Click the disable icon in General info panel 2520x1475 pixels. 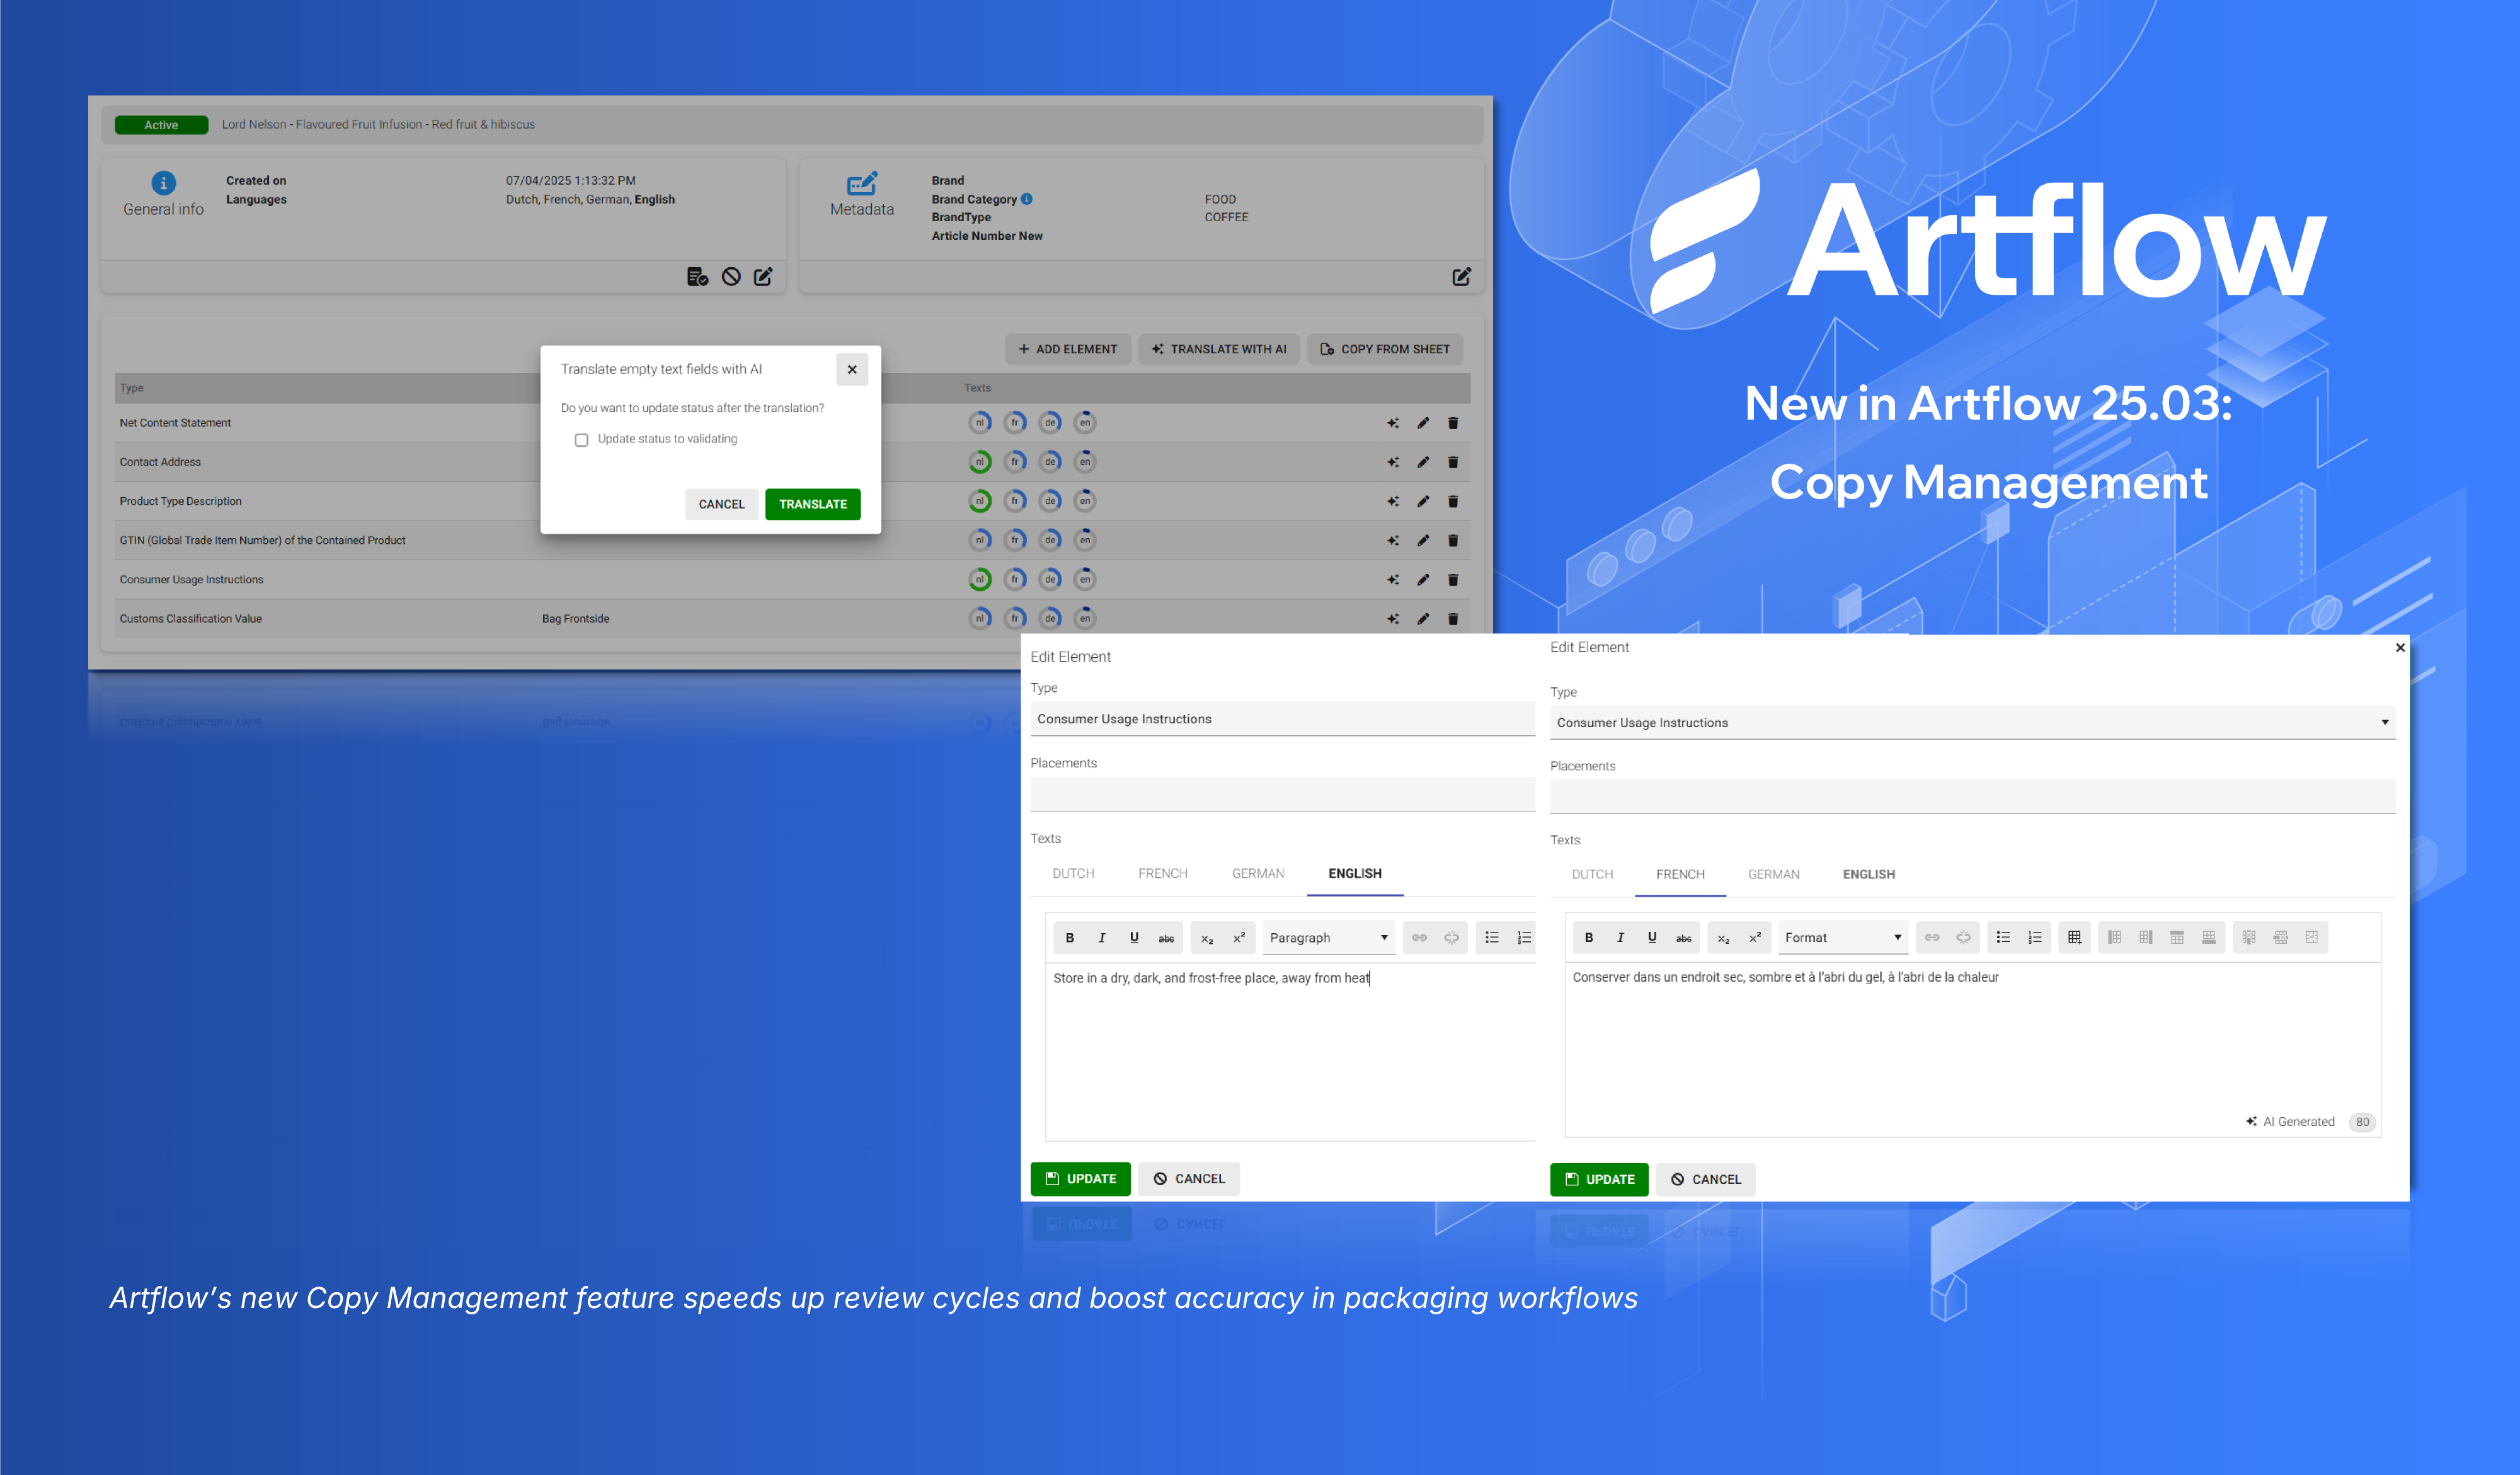(731, 276)
